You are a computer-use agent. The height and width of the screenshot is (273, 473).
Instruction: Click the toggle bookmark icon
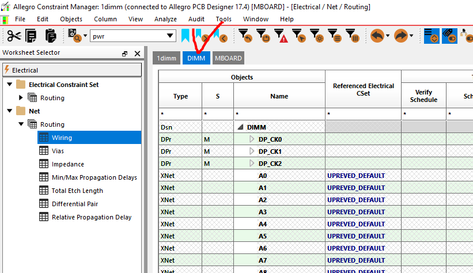pyautogui.click(x=186, y=36)
